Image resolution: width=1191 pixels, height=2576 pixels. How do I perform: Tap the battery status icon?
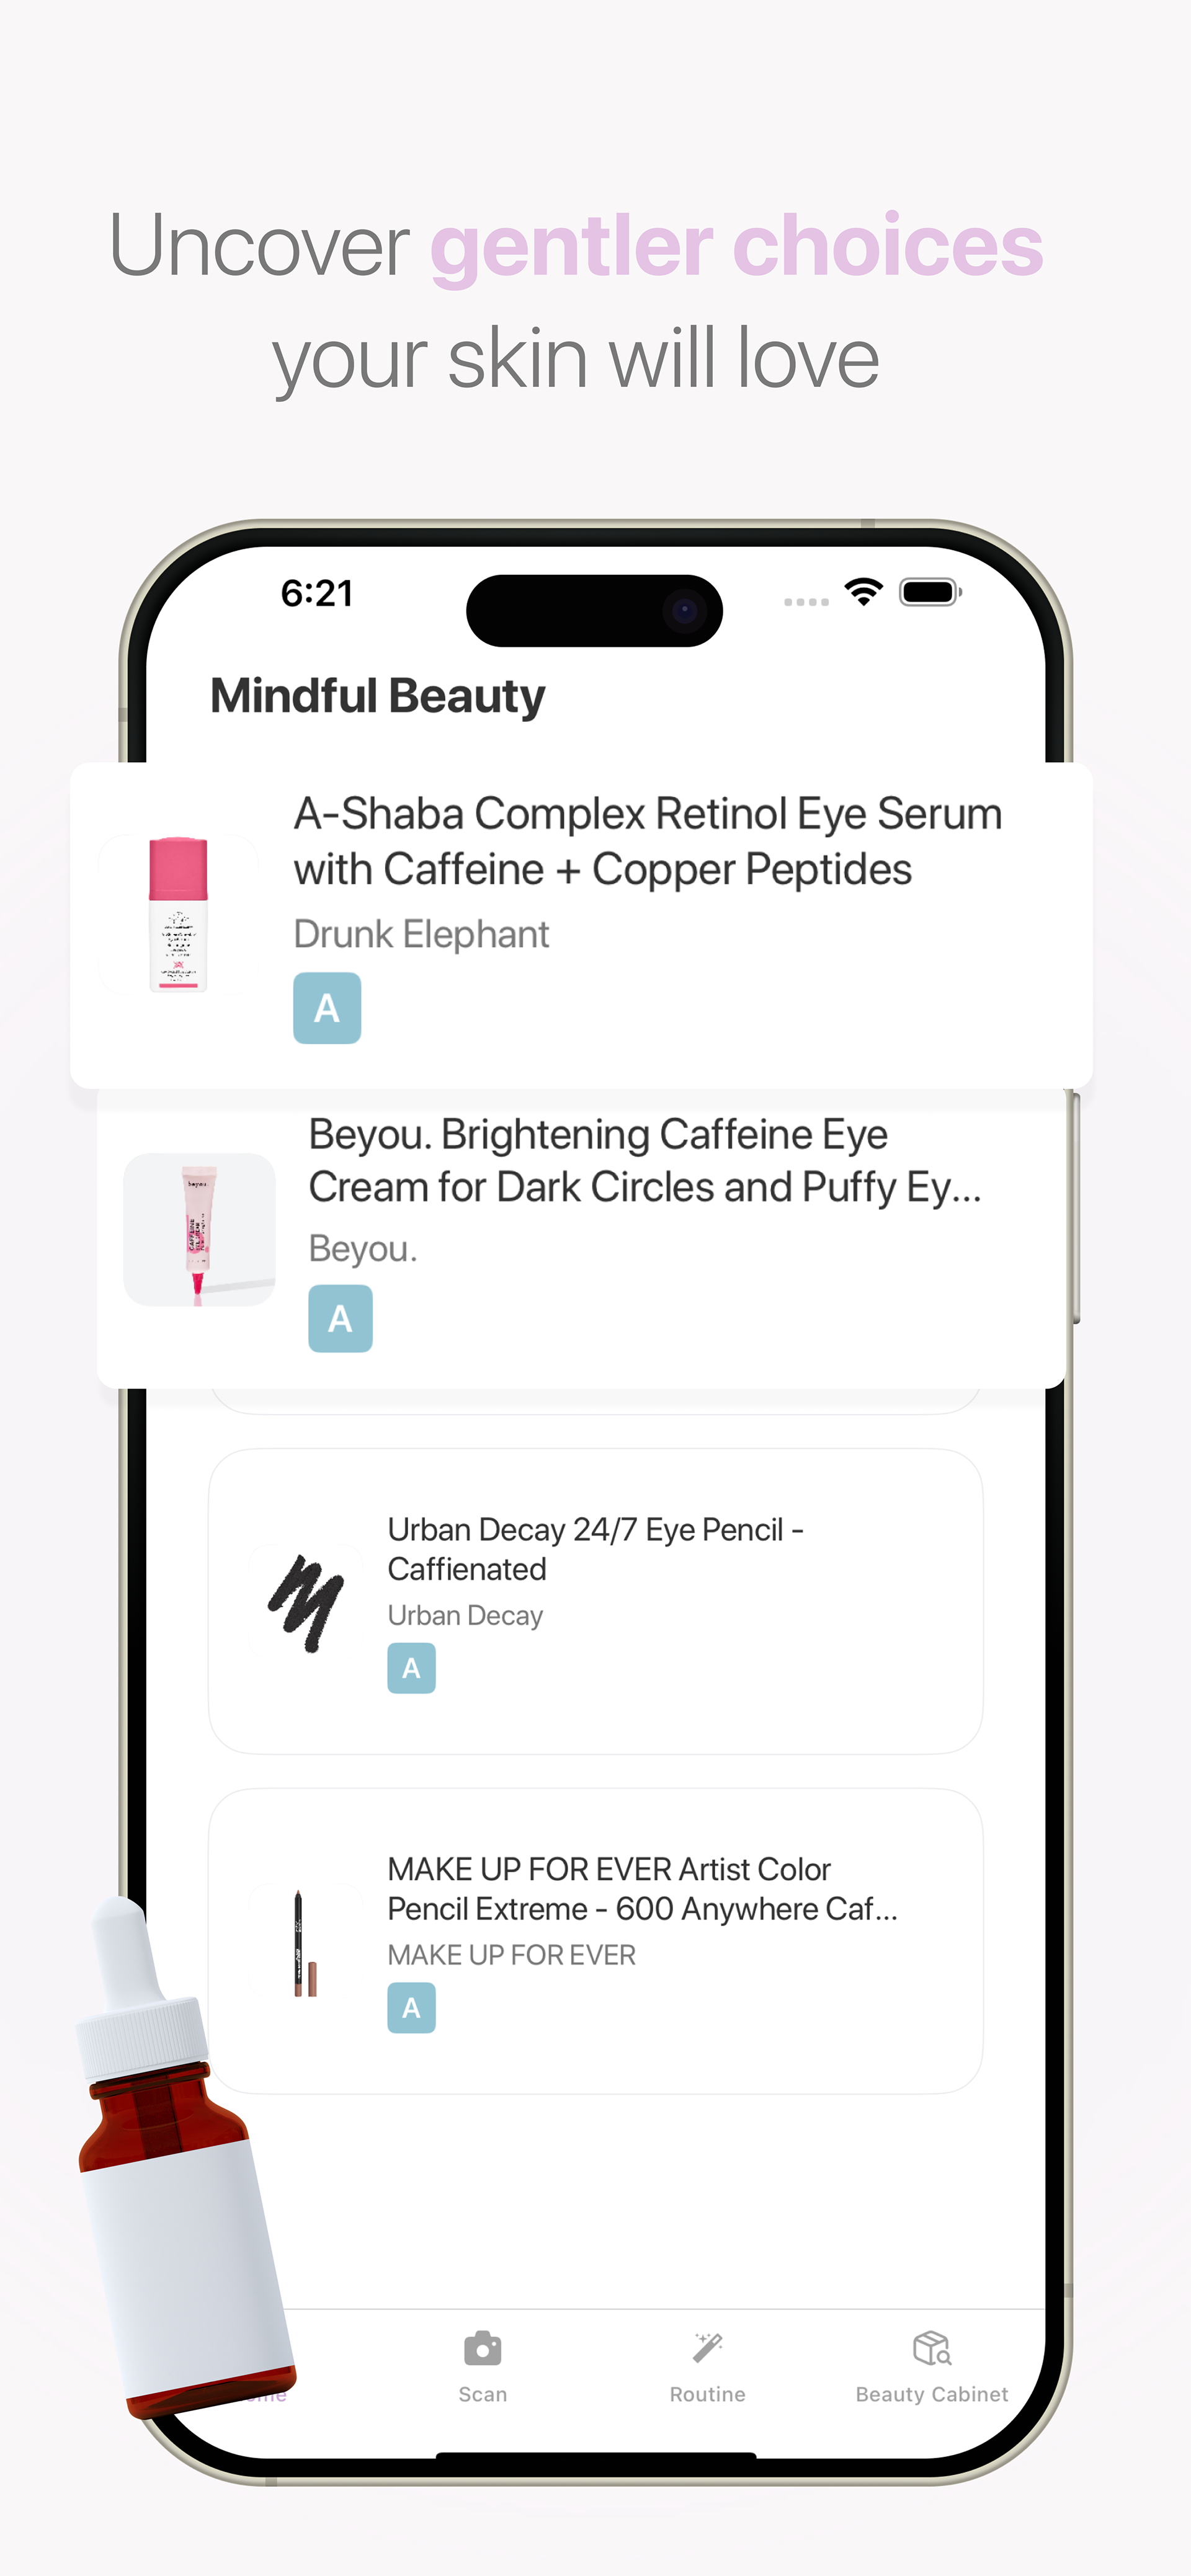coord(930,592)
